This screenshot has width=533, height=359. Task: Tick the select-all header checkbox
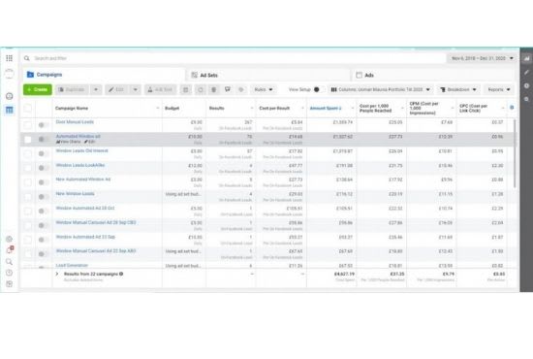point(28,109)
